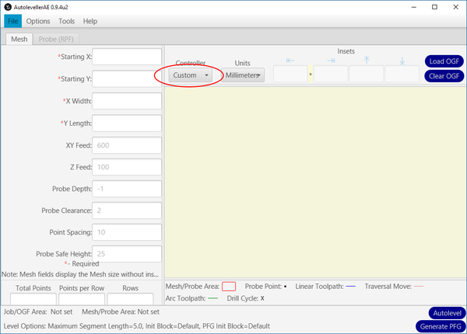Open the Controller dropdown set to Custom
Screen dimensions: 467x334
[191, 75]
